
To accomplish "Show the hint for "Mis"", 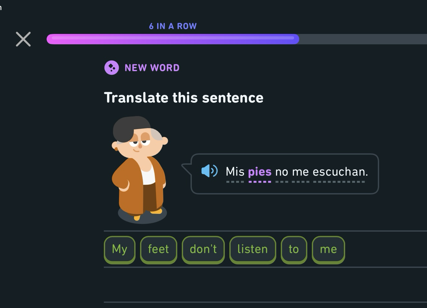I will (235, 172).
